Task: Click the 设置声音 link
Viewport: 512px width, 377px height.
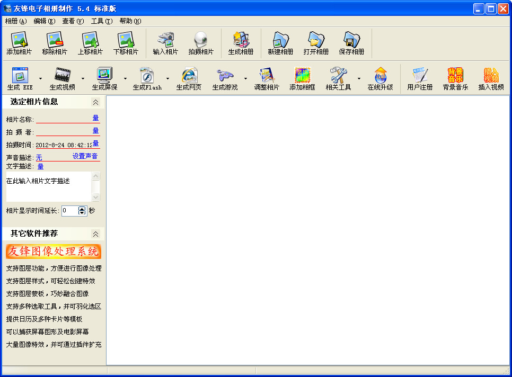Action: [85, 156]
